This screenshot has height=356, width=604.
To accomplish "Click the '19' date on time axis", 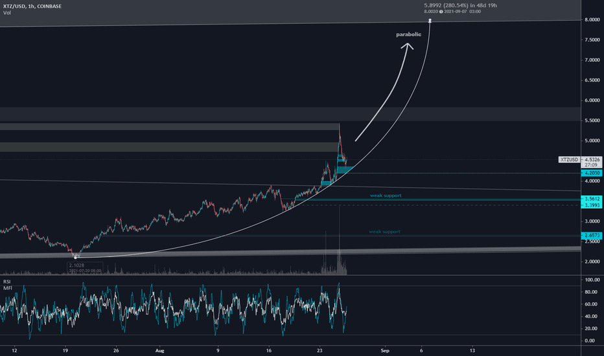I will [65, 351].
